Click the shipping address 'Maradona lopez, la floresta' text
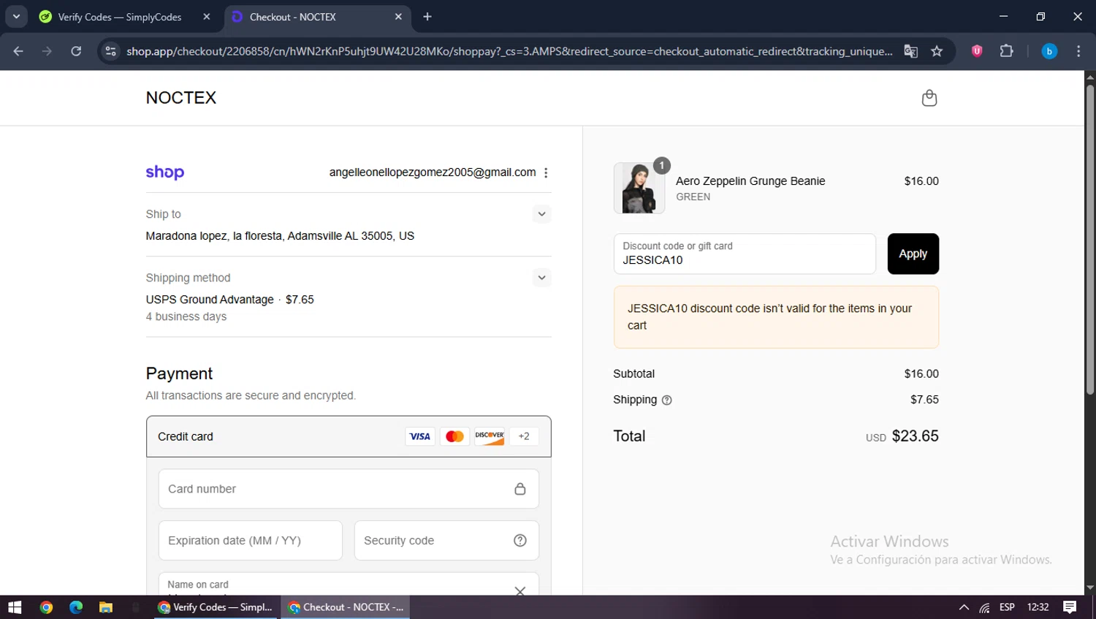This screenshot has width=1096, height=619. pyautogui.click(x=280, y=236)
